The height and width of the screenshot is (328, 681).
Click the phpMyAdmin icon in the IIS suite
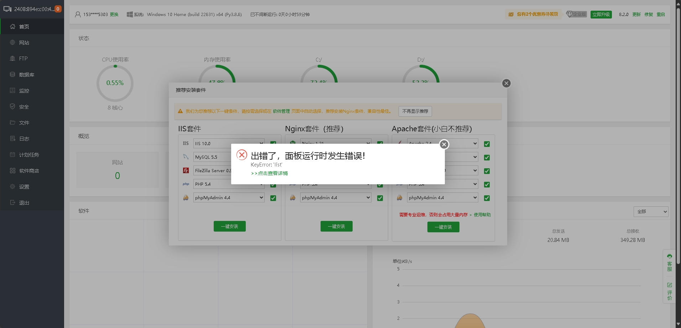[186, 197]
